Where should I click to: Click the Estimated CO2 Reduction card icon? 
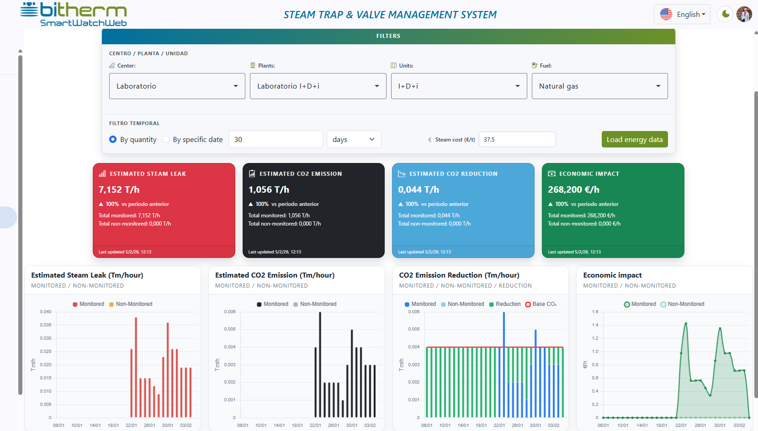point(402,173)
